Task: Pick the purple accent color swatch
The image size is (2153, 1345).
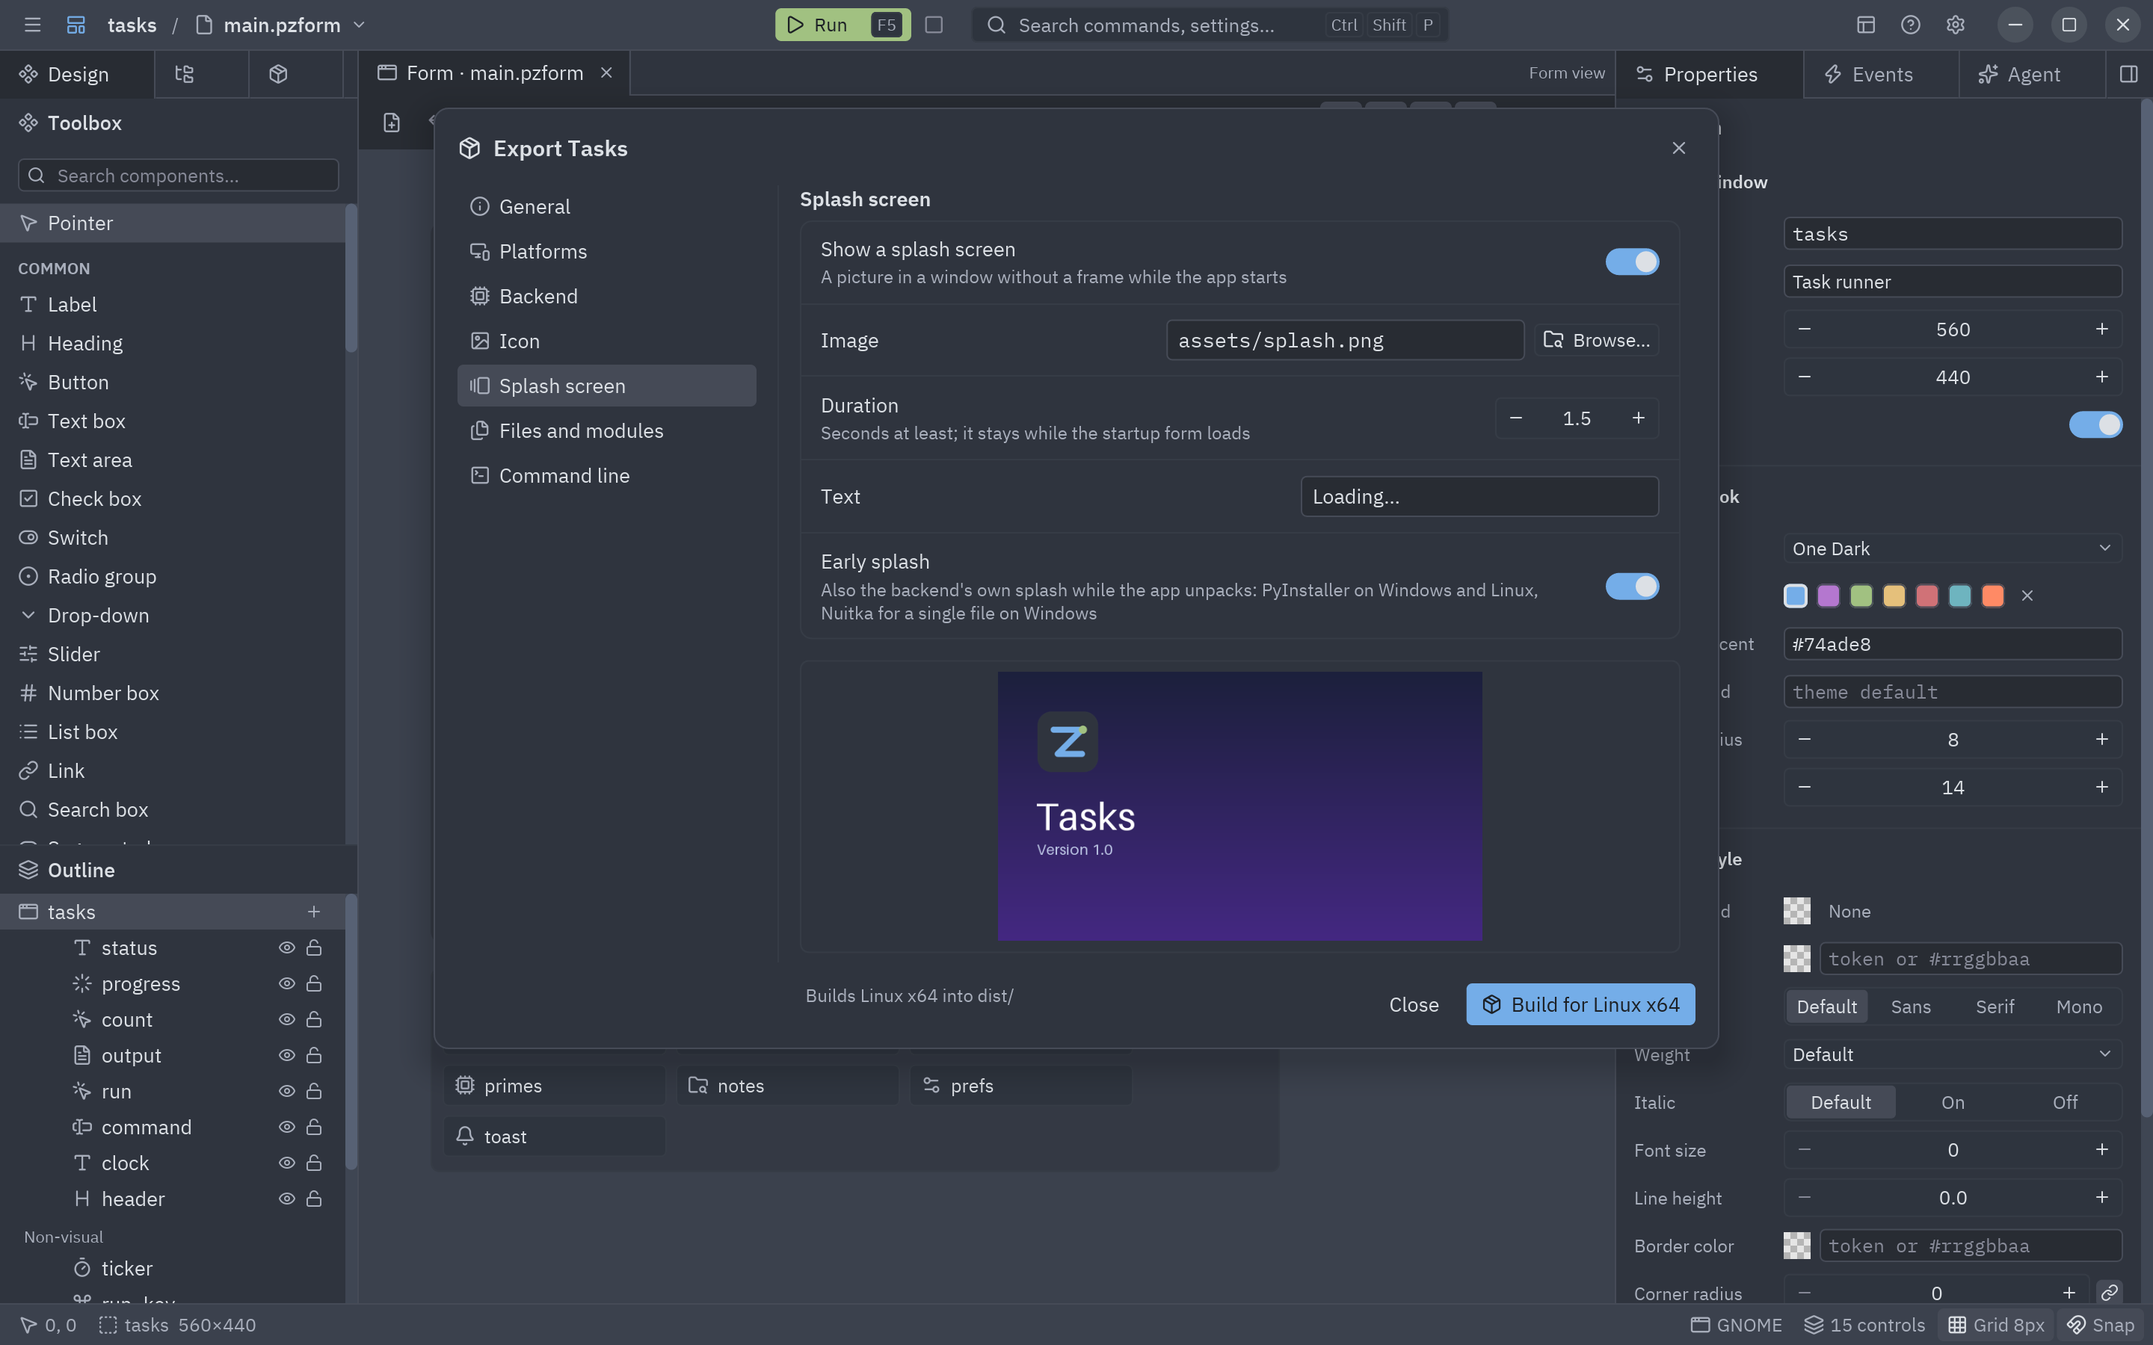Action: point(1827,596)
